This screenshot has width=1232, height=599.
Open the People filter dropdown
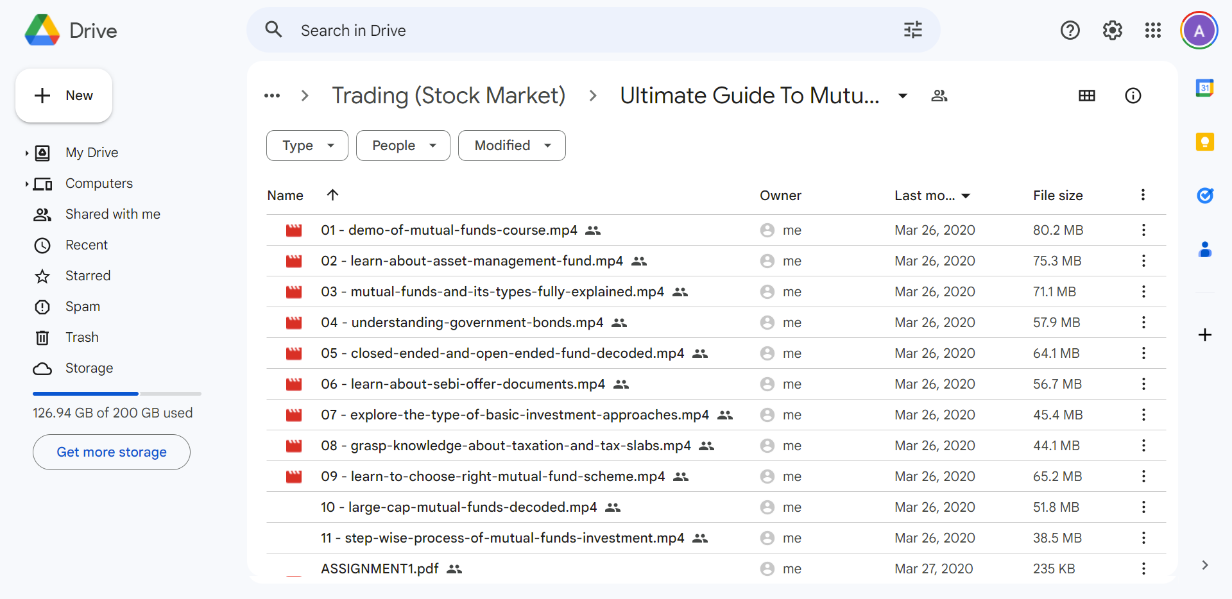(403, 146)
